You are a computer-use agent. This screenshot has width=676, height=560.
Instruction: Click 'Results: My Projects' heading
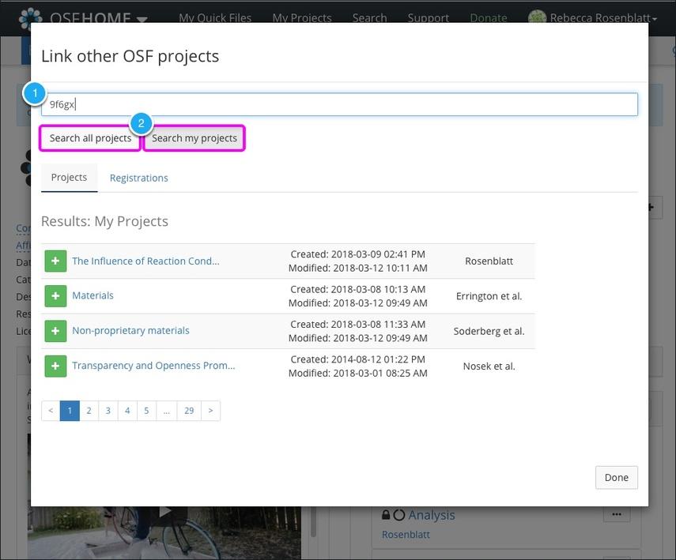(105, 221)
